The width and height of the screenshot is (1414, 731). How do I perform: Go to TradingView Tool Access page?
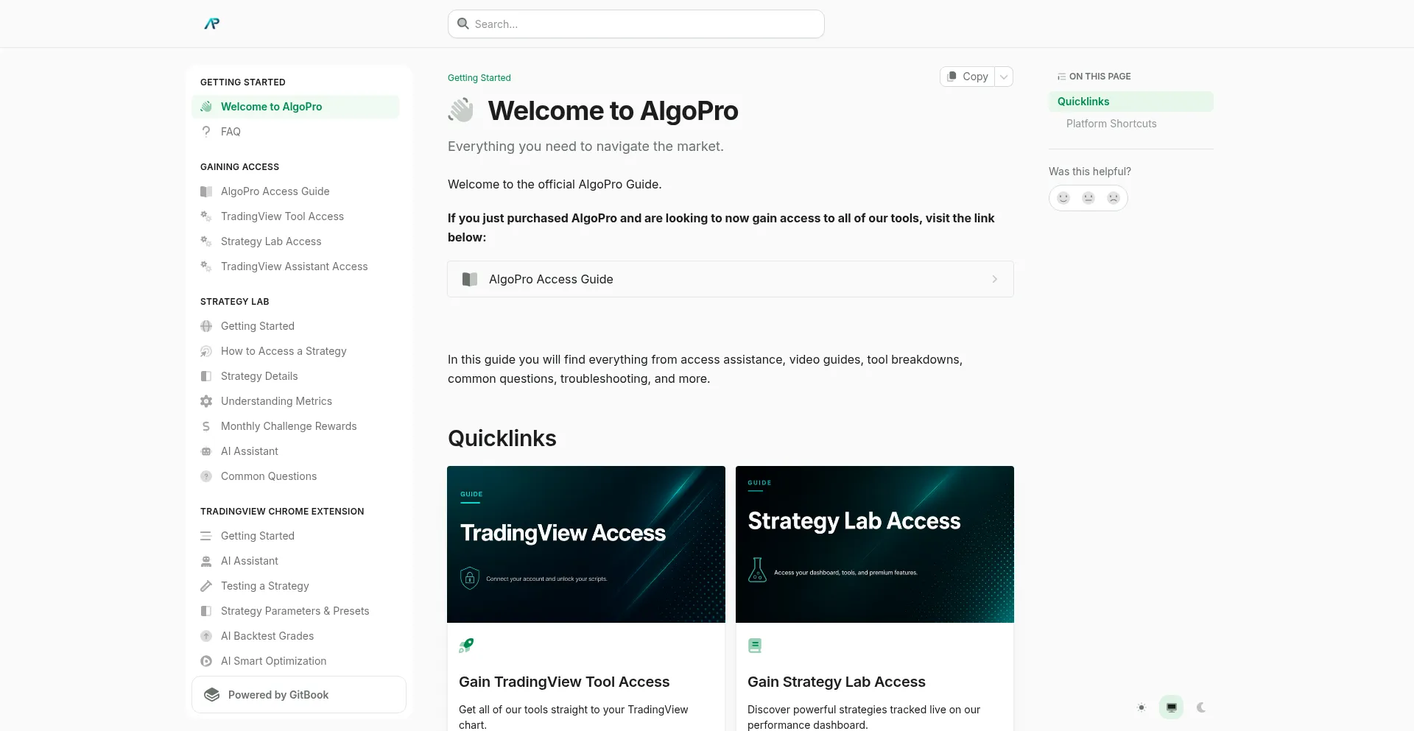295,216
